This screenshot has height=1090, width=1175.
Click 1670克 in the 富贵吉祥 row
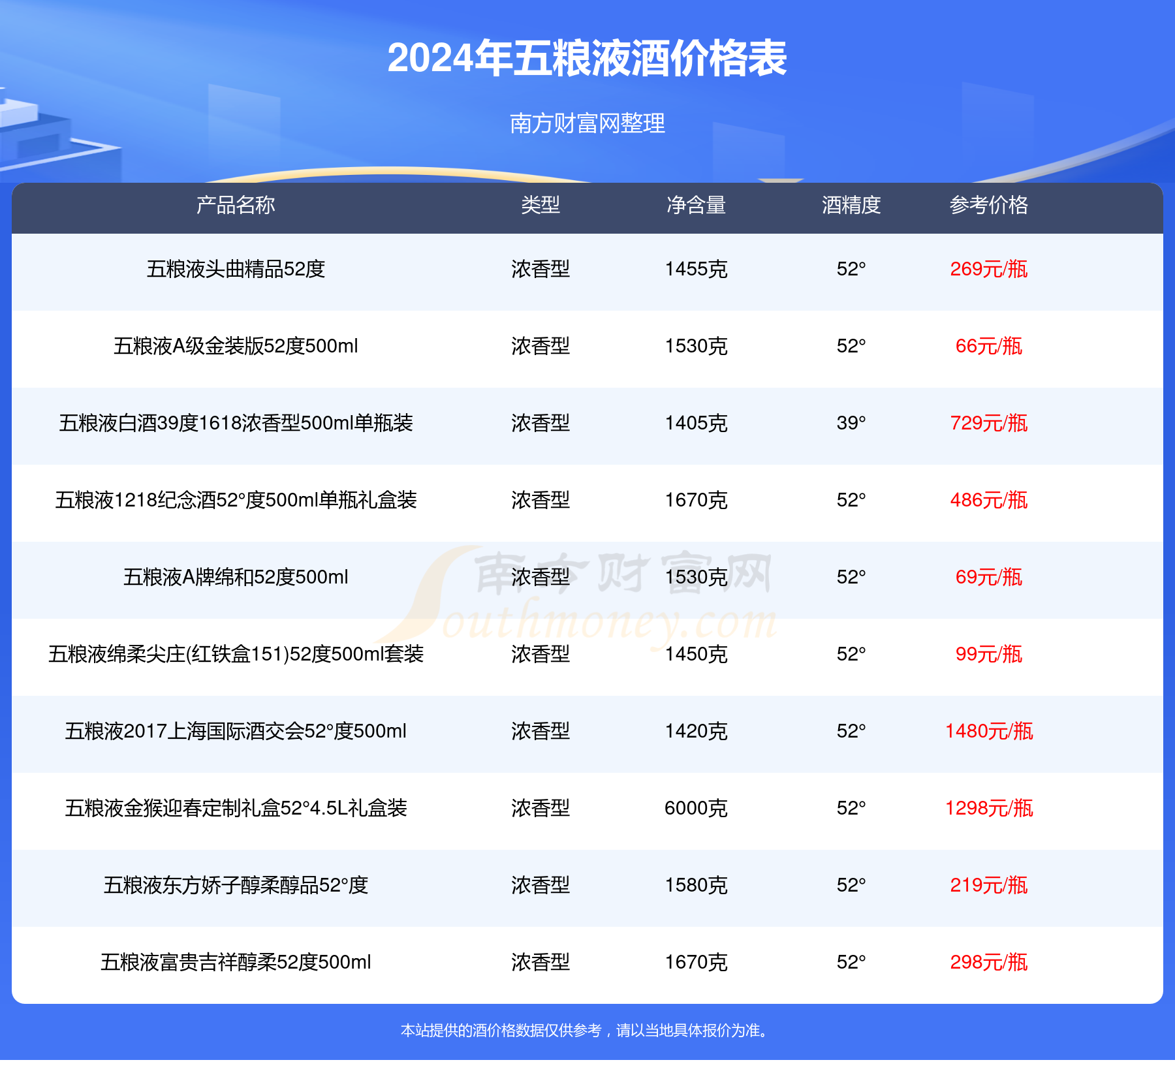click(696, 962)
